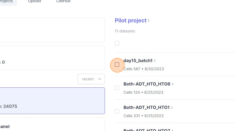
Task: Select the Both-ADT_HTO_HTO1 checkbox
Action: [x=117, y=111]
